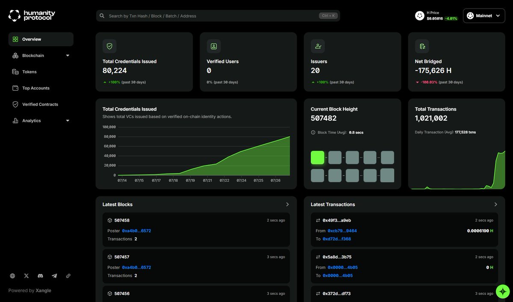Open block 507456 details
This screenshot has height=302, width=513.
pos(122,294)
